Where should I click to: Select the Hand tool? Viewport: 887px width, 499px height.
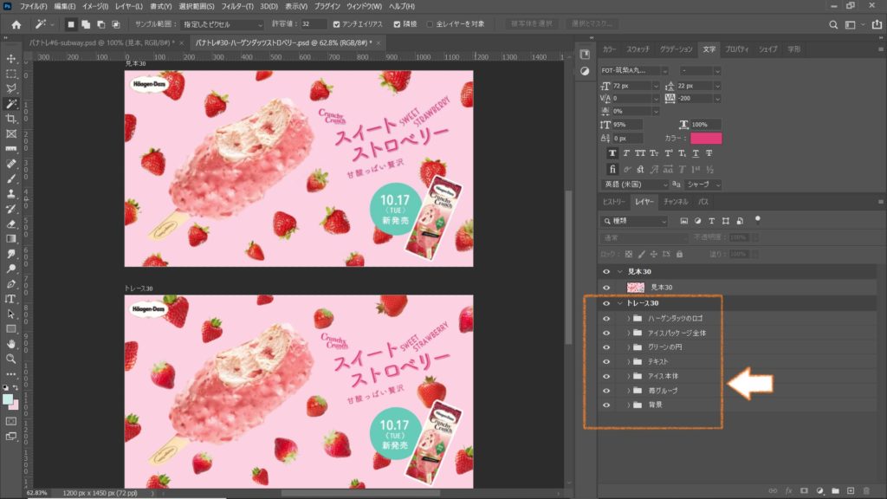tap(11, 344)
